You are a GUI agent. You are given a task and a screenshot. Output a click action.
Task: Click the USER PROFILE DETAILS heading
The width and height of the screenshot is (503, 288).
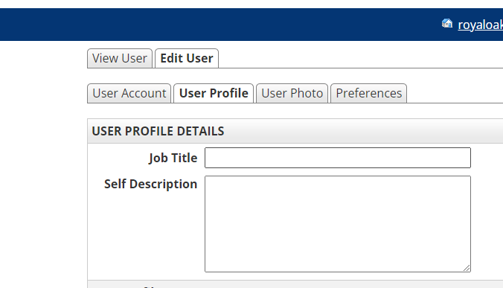158,131
